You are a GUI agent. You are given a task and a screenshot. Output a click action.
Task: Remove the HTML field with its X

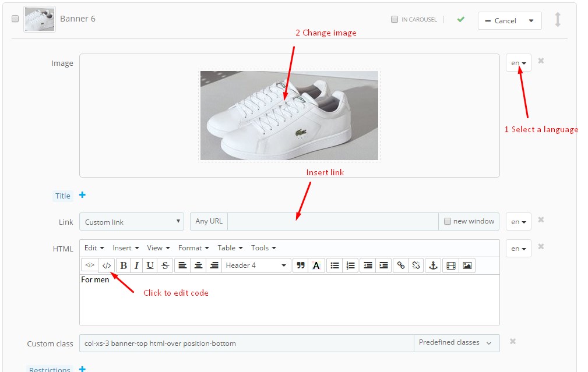tap(541, 246)
